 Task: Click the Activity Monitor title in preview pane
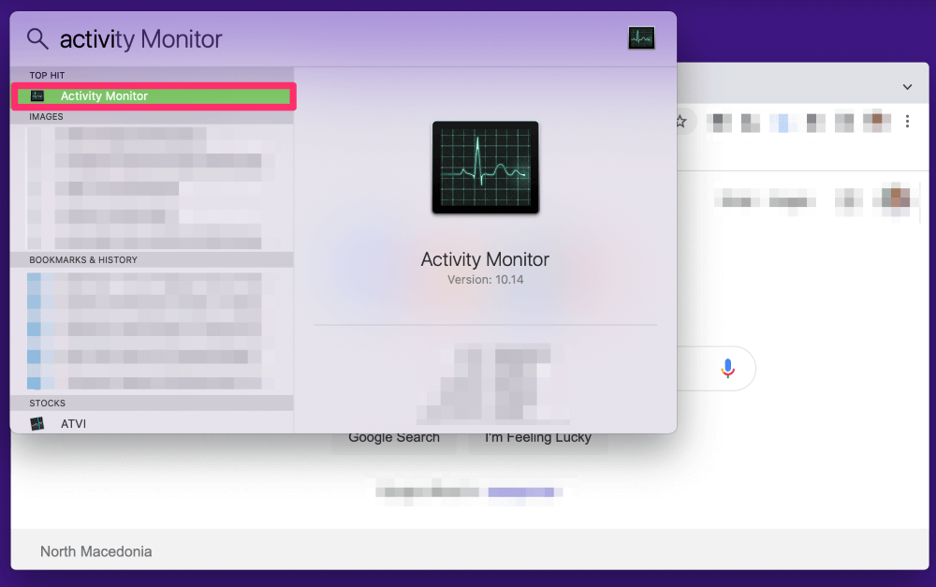click(485, 259)
